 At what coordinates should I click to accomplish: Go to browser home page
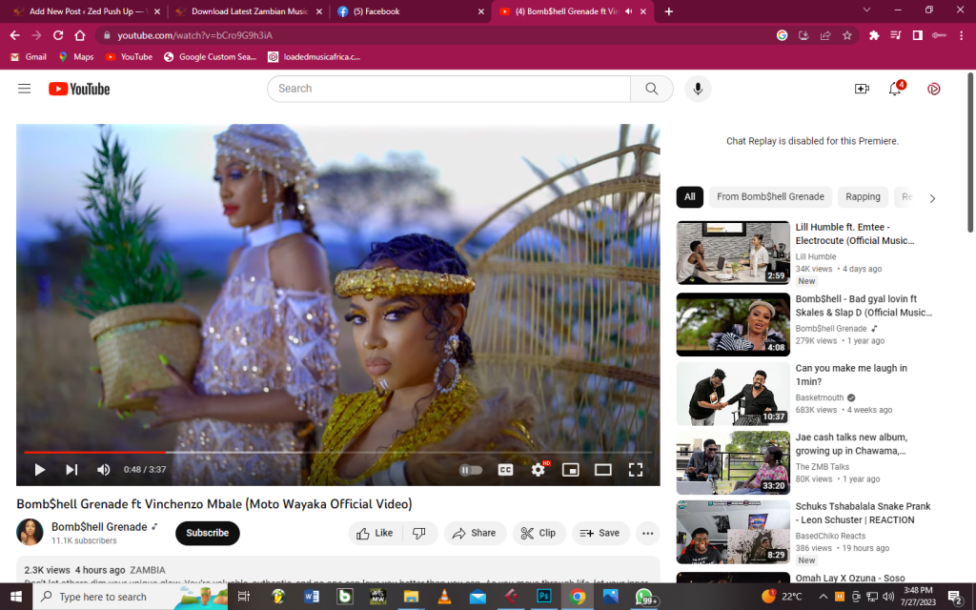tap(80, 35)
